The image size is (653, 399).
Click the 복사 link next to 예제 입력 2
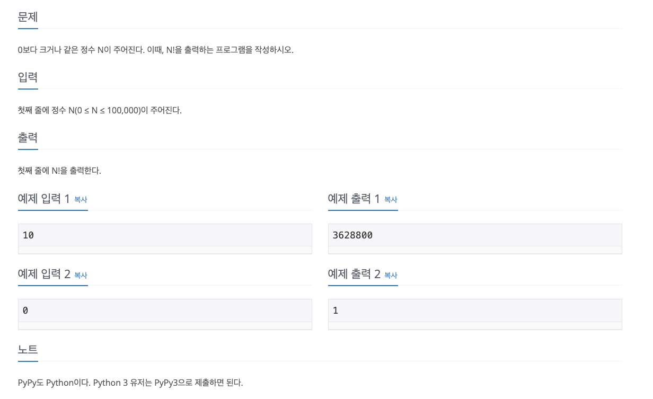[x=80, y=276]
